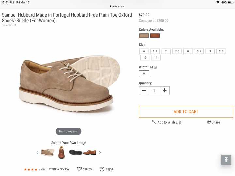Jump to top with arrow button
Viewport: 235px width, 176px height.
pyautogui.click(x=226, y=160)
